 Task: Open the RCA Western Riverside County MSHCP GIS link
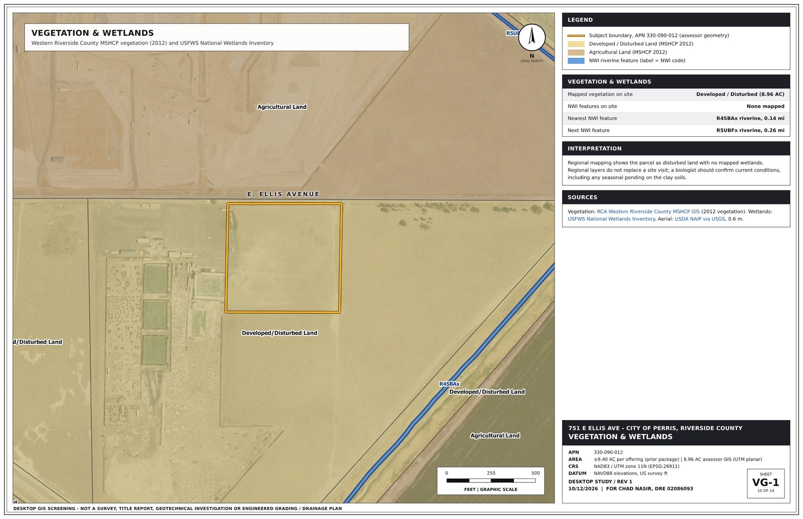pos(648,212)
